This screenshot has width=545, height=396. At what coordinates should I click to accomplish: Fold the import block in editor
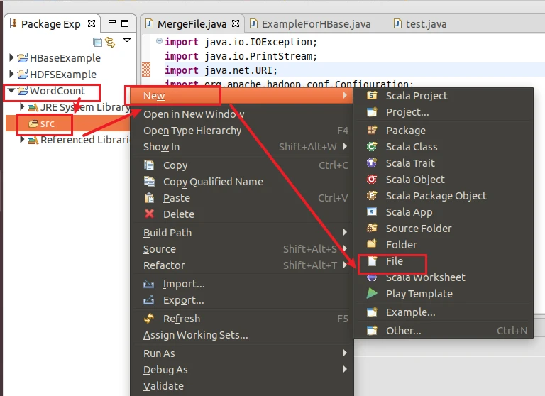[159, 41]
